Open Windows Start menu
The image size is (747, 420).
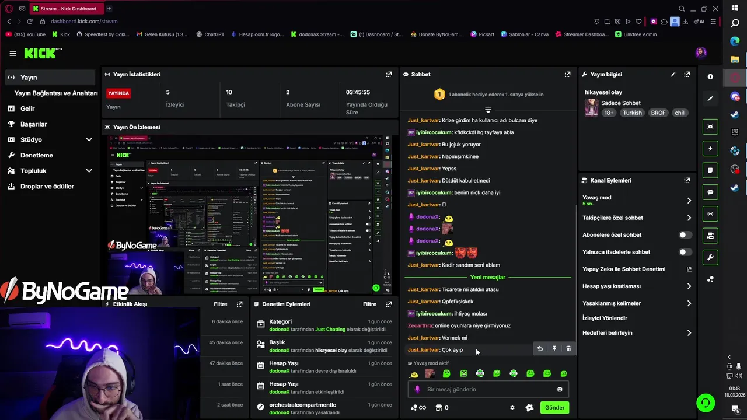tap(735, 8)
